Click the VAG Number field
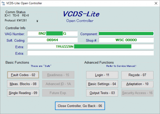Screen dimensions: 160x114 52,33
